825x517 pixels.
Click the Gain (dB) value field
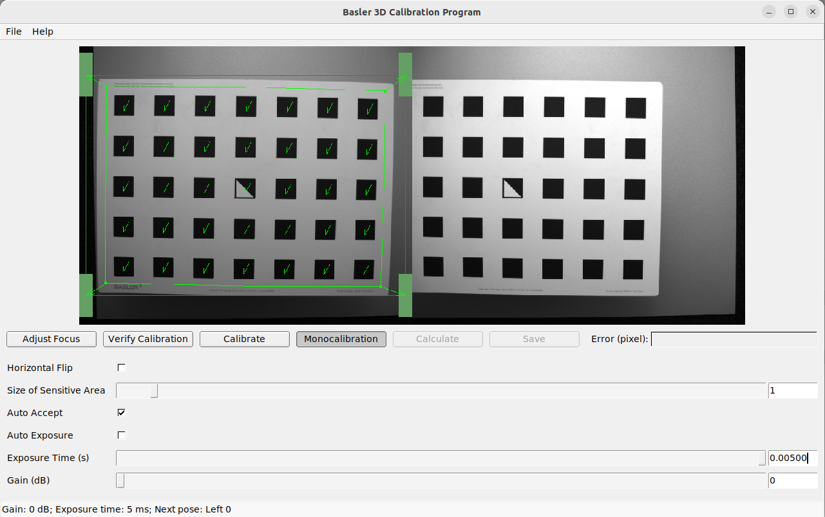click(x=792, y=480)
